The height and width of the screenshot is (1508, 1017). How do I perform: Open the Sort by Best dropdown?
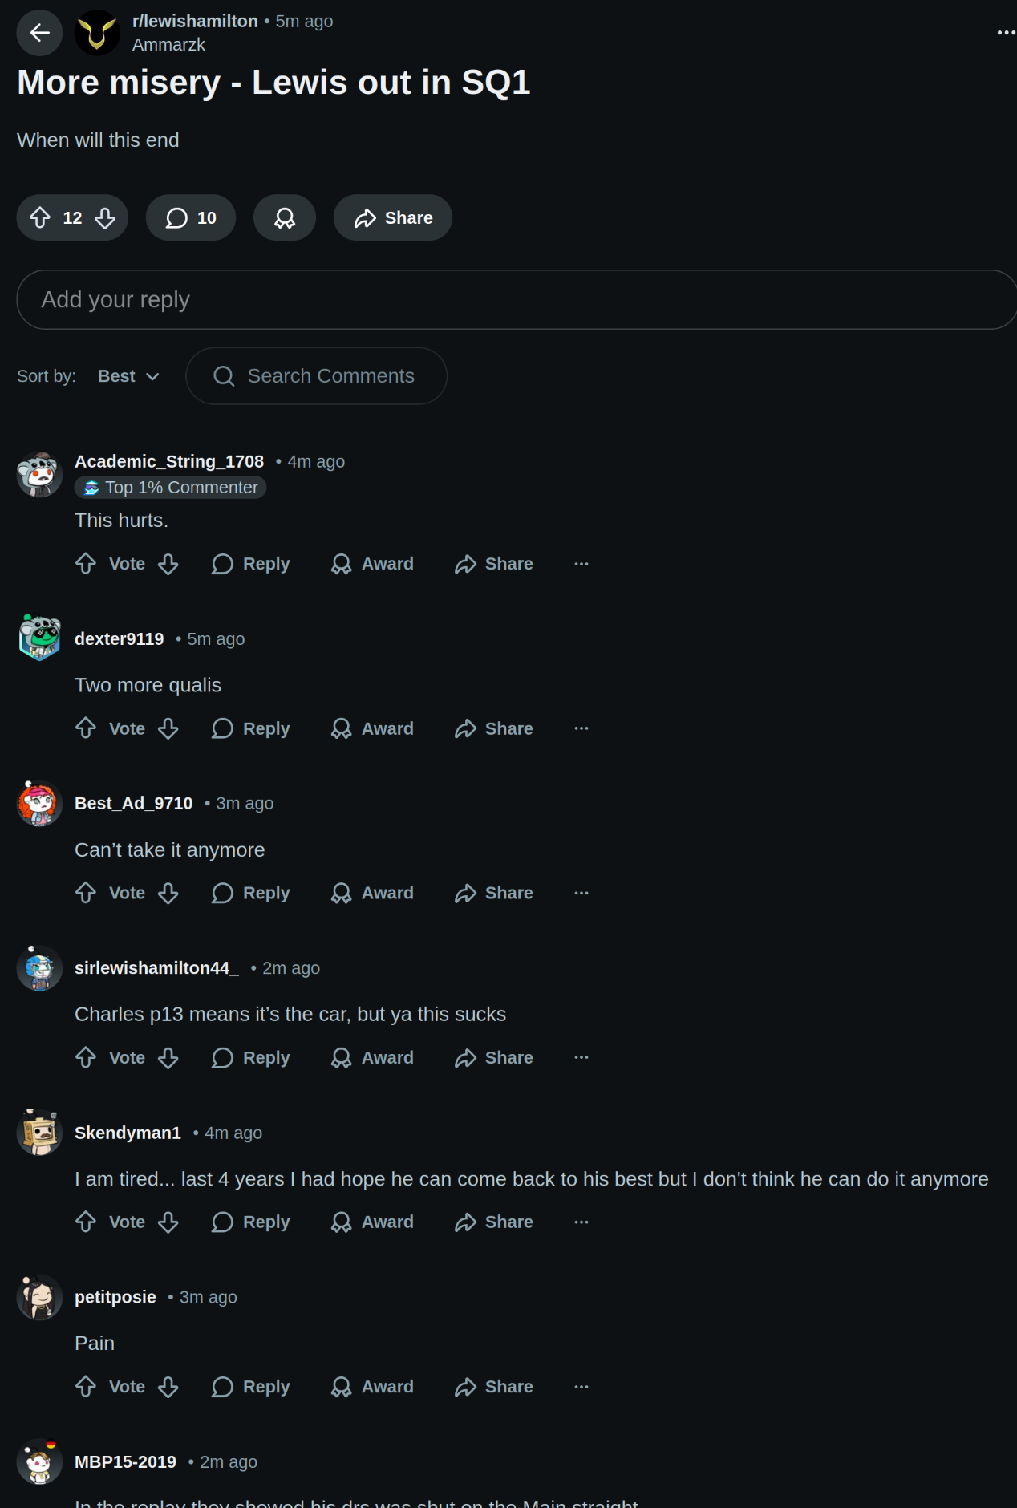(128, 376)
